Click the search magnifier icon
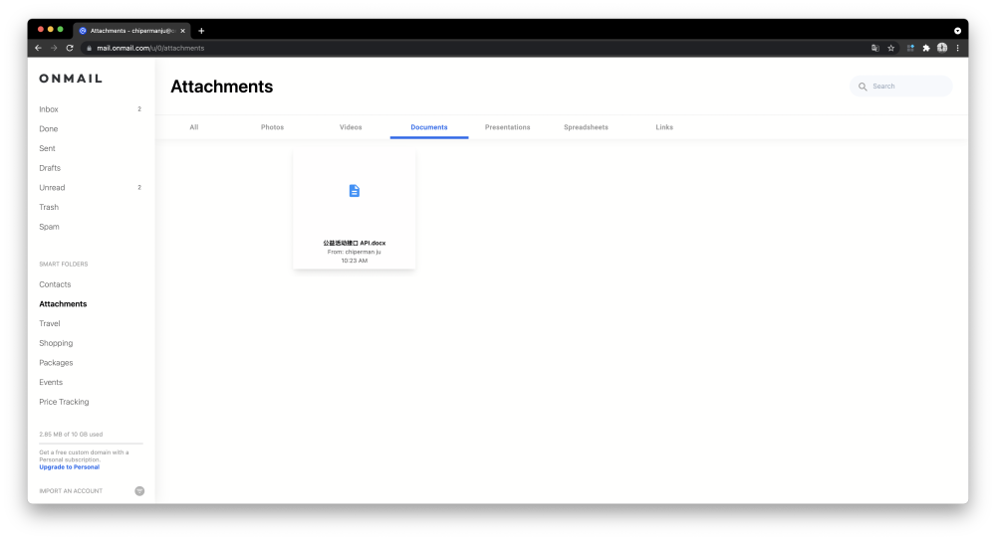This screenshot has width=996, height=540. pyautogui.click(x=863, y=87)
